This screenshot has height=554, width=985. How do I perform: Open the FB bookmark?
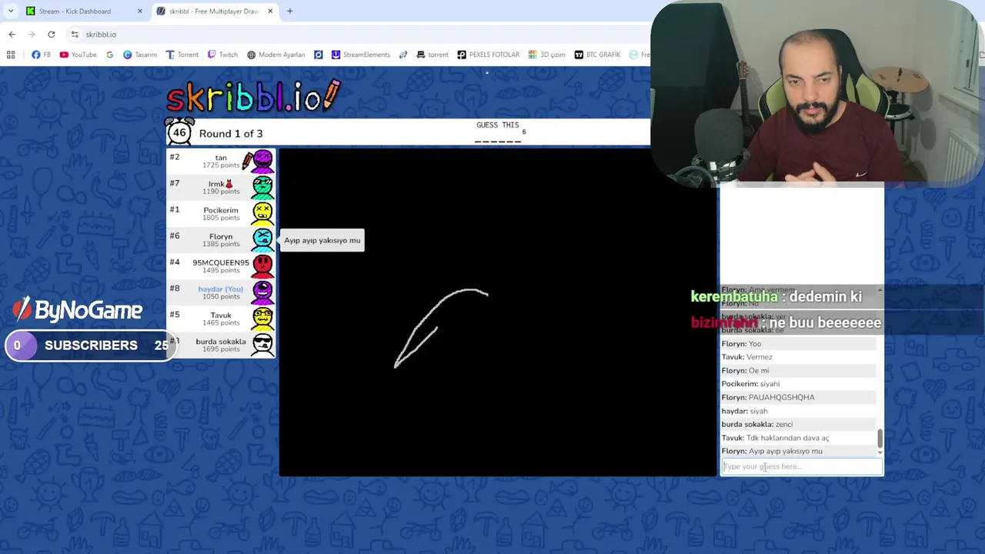(x=42, y=55)
